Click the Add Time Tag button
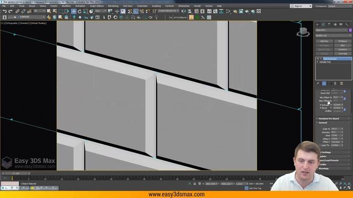This screenshot has height=198, width=353. [255, 188]
